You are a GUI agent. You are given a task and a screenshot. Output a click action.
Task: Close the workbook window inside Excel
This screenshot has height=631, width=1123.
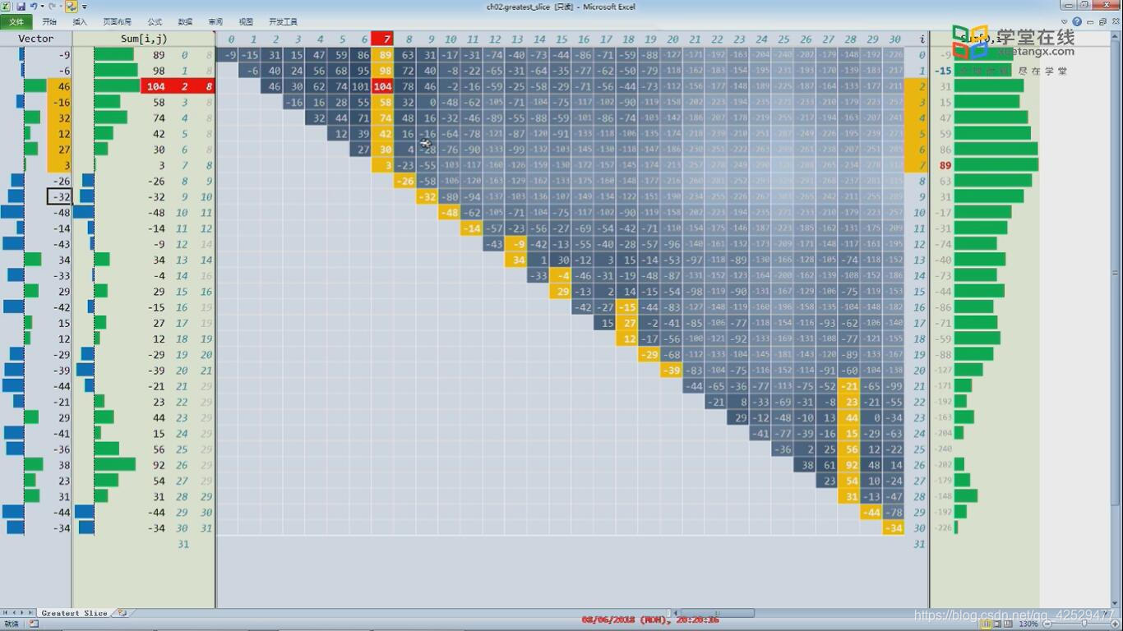click(1116, 22)
